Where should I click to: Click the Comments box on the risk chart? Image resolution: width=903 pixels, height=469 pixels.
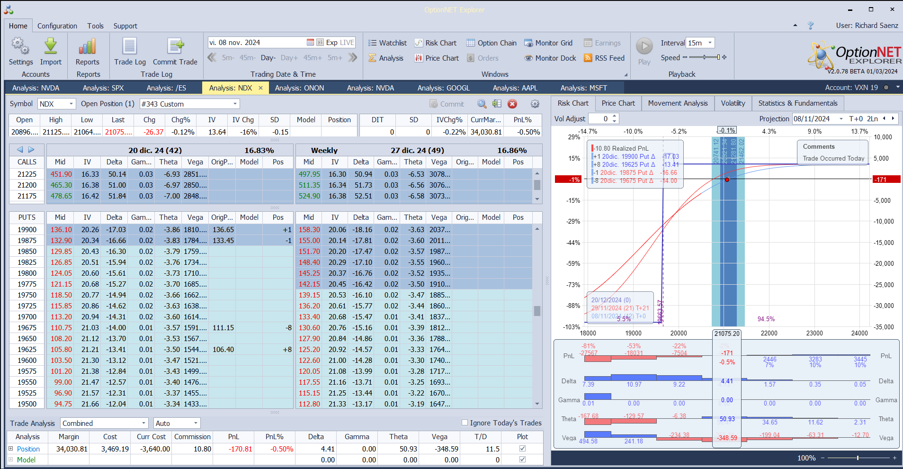click(x=833, y=152)
